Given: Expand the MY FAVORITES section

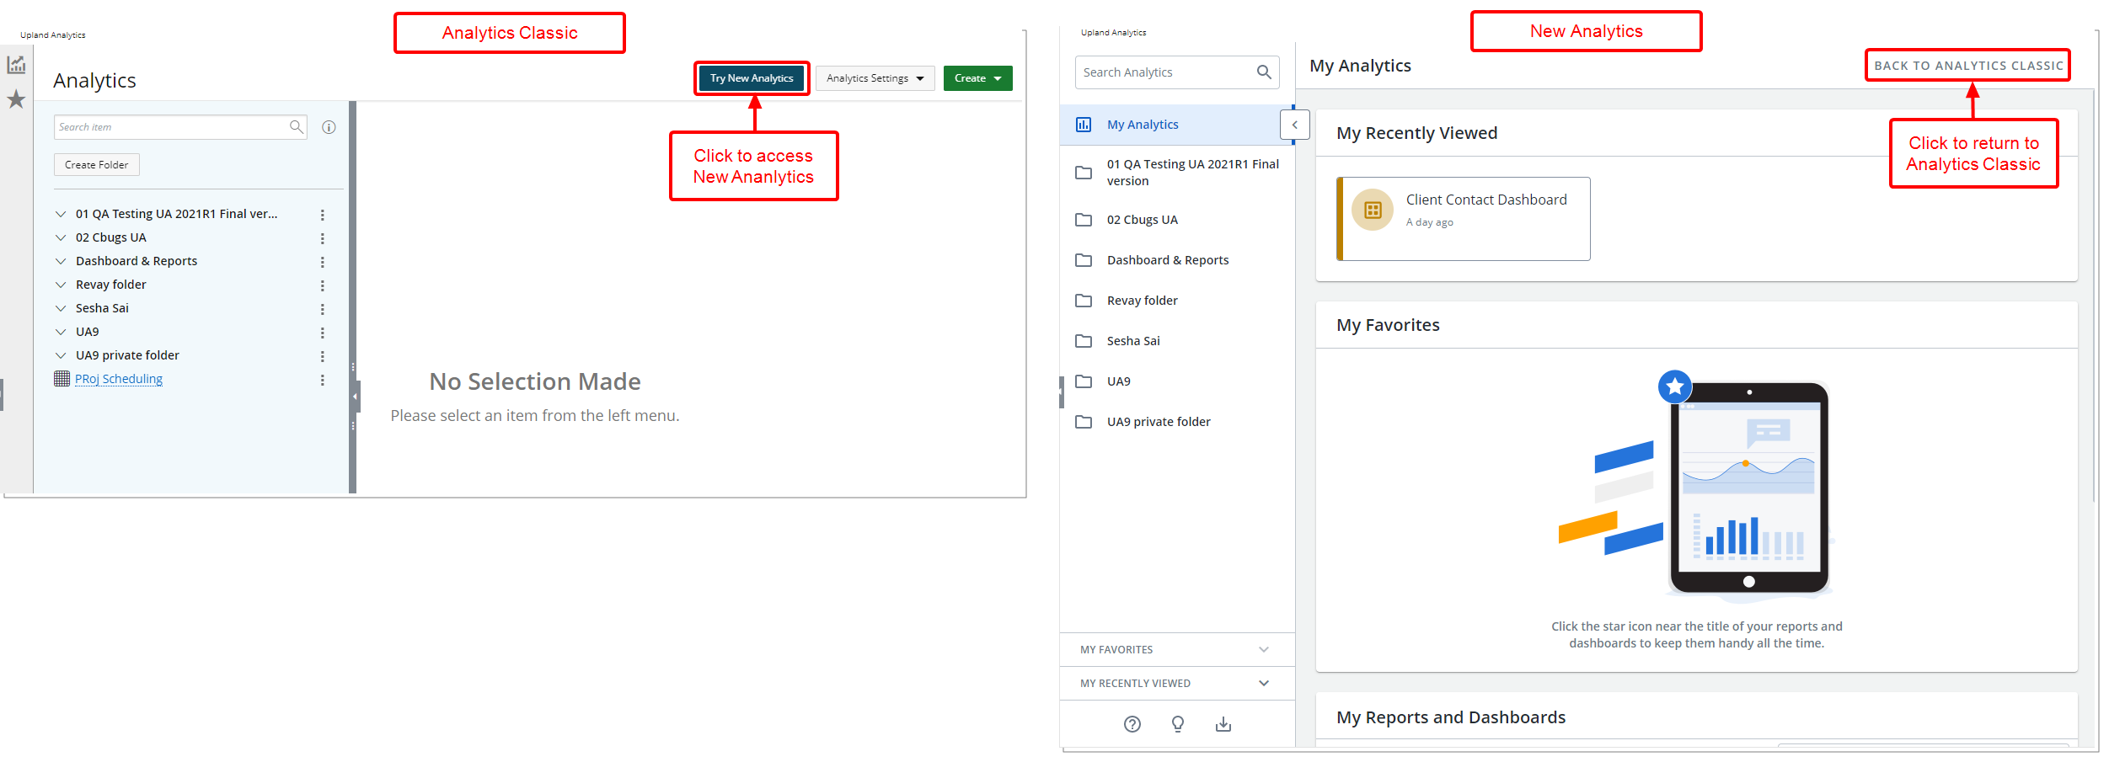Looking at the screenshot, I should [x=1262, y=649].
